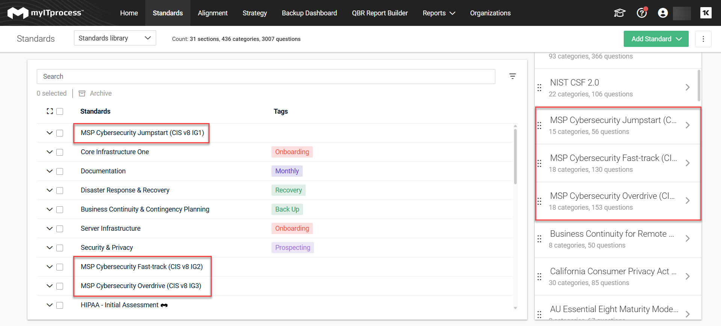Check the Server Infrastructure checkbox

60,229
